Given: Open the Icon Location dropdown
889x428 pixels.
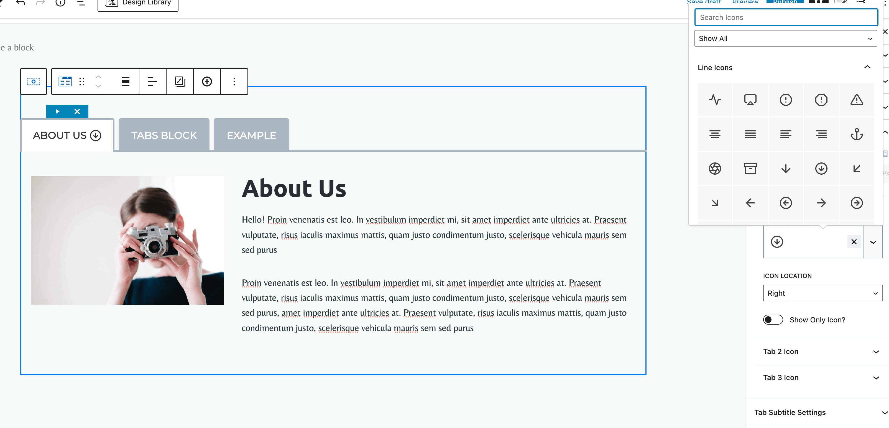Looking at the screenshot, I should tap(822, 293).
